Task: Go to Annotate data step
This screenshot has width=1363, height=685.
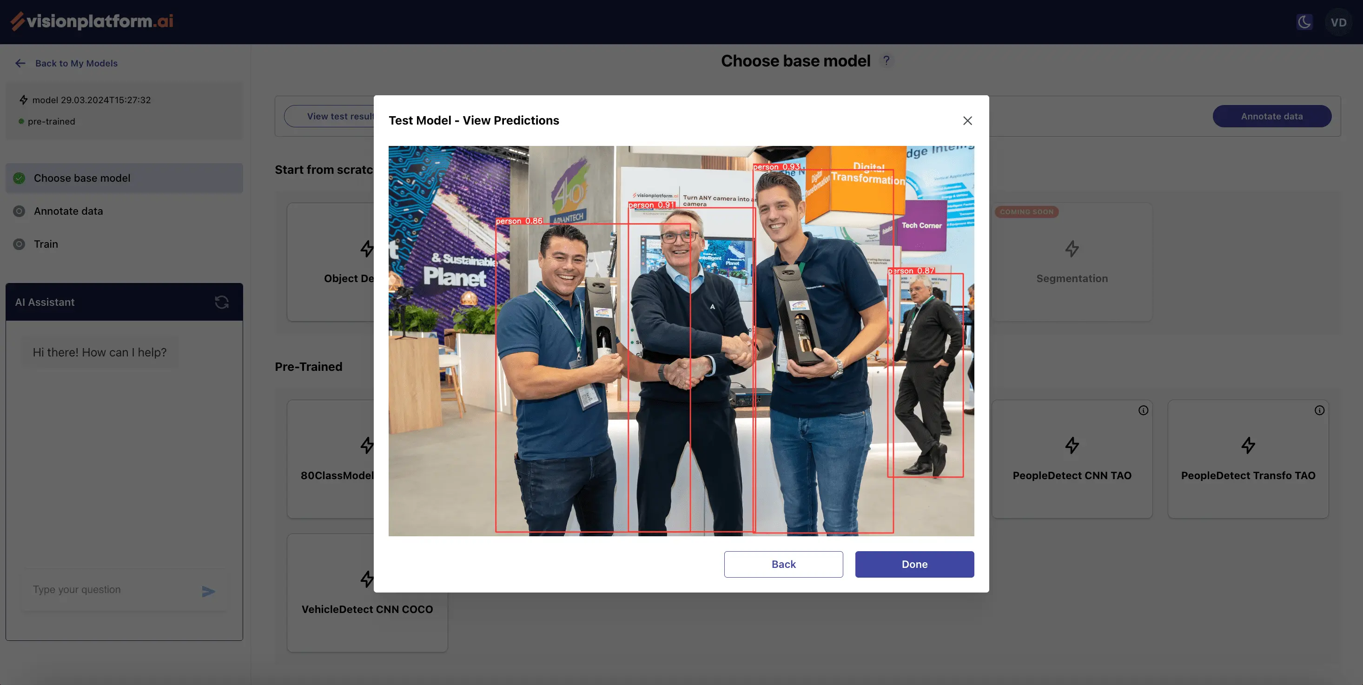Action: click(x=68, y=211)
